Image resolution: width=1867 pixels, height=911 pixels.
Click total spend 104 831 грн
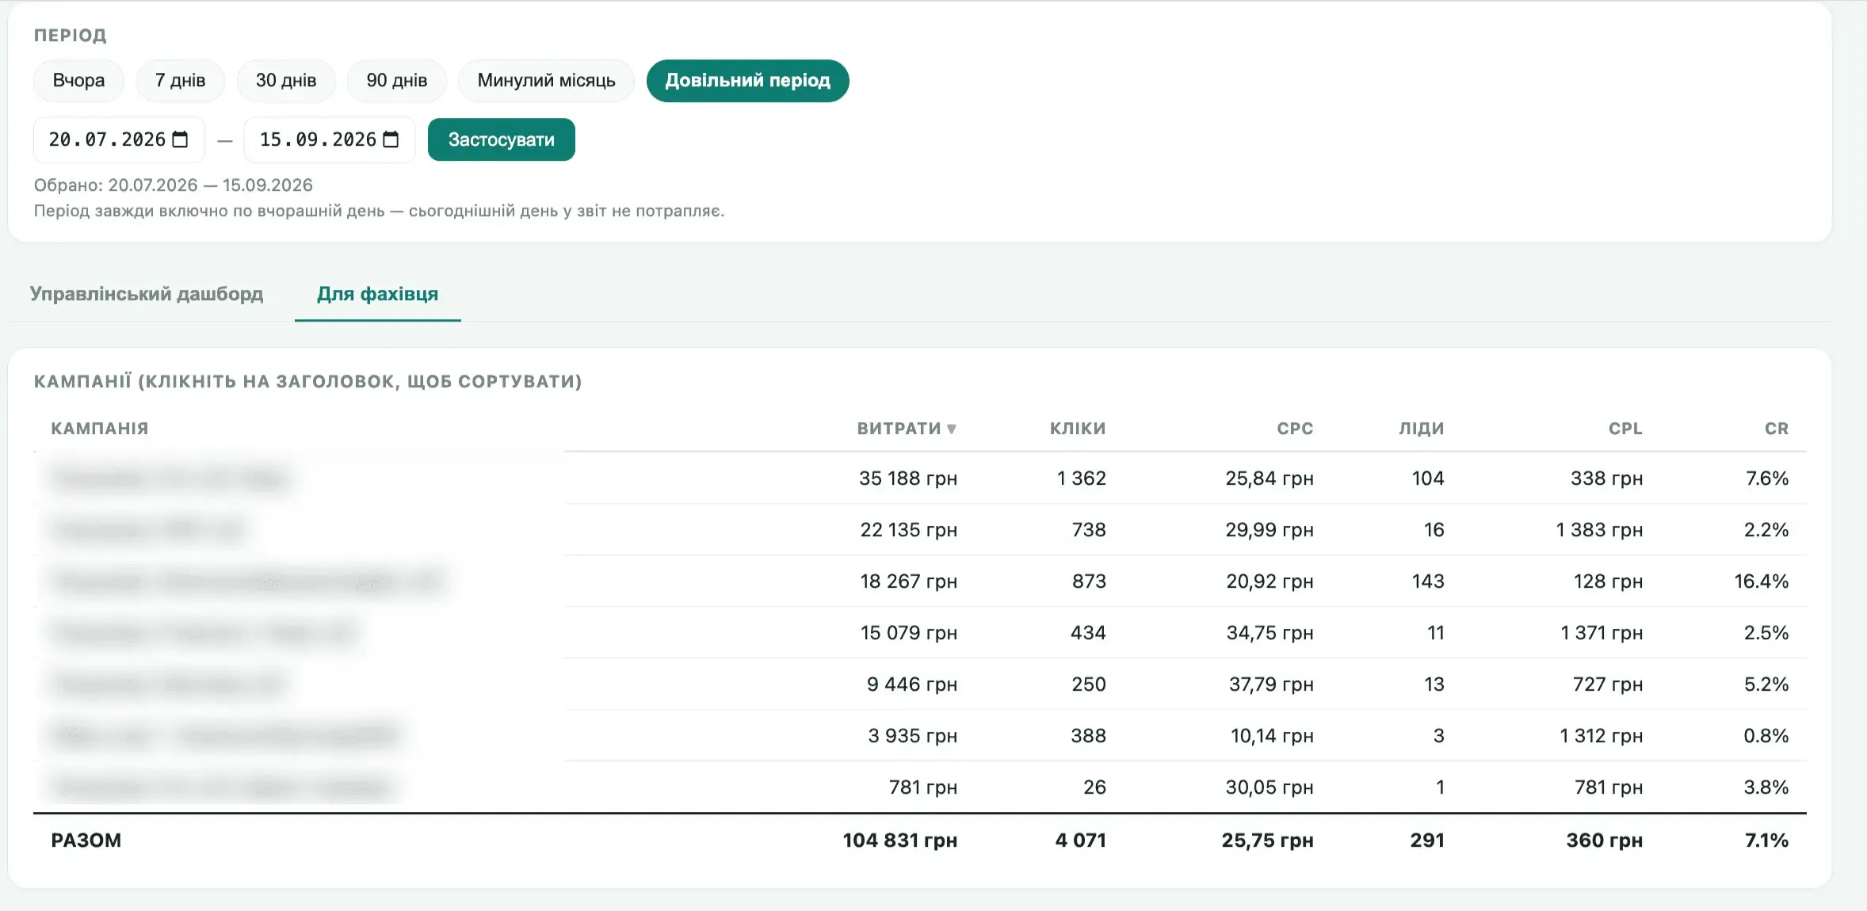tap(900, 840)
